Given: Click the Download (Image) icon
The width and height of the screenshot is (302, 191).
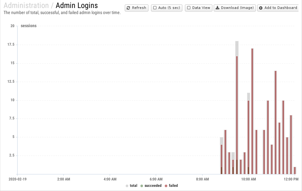Looking at the screenshot, I should [x=217, y=8].
